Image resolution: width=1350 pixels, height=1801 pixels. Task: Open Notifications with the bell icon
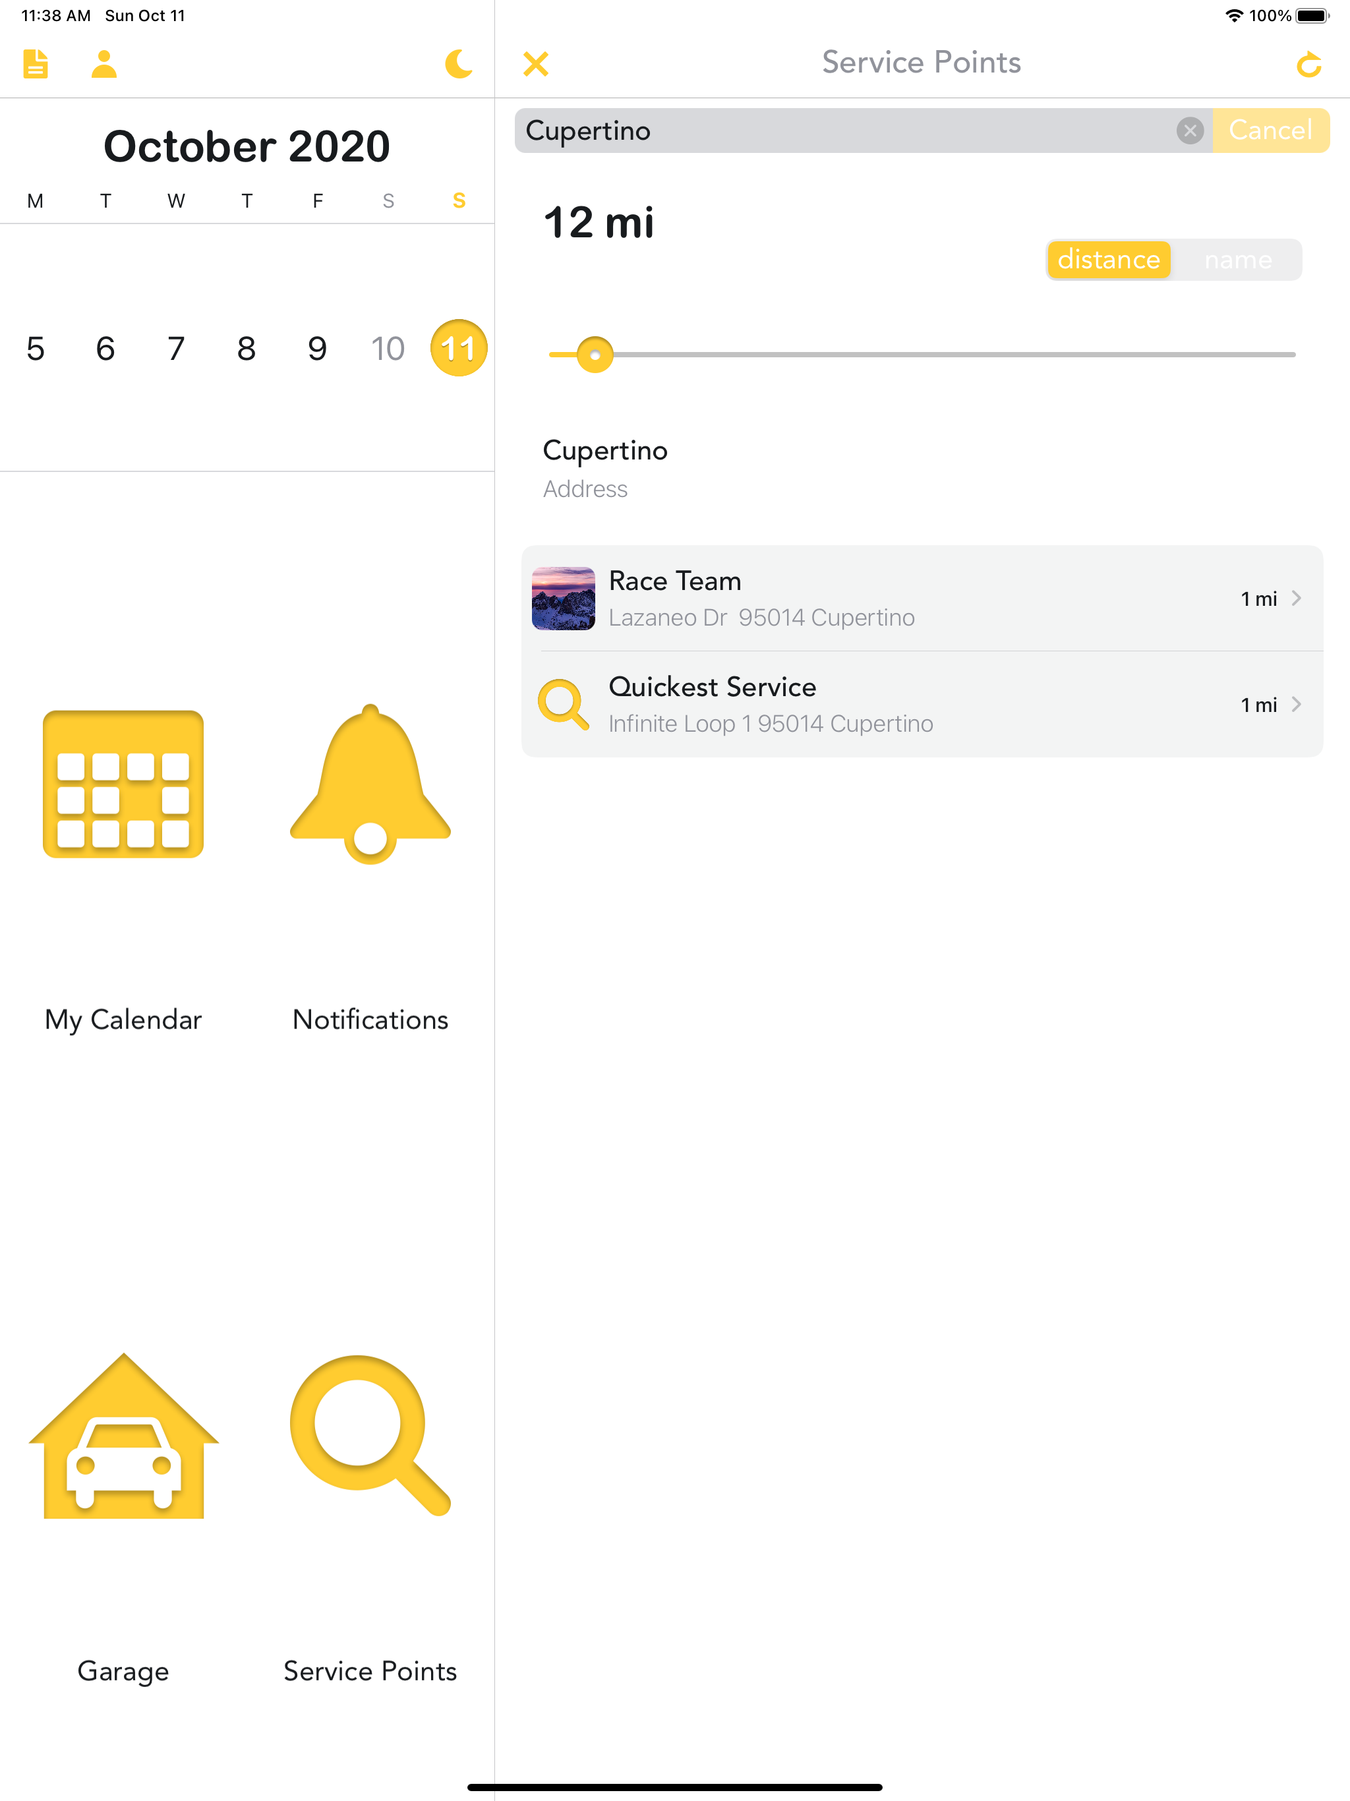click(370, 784)
